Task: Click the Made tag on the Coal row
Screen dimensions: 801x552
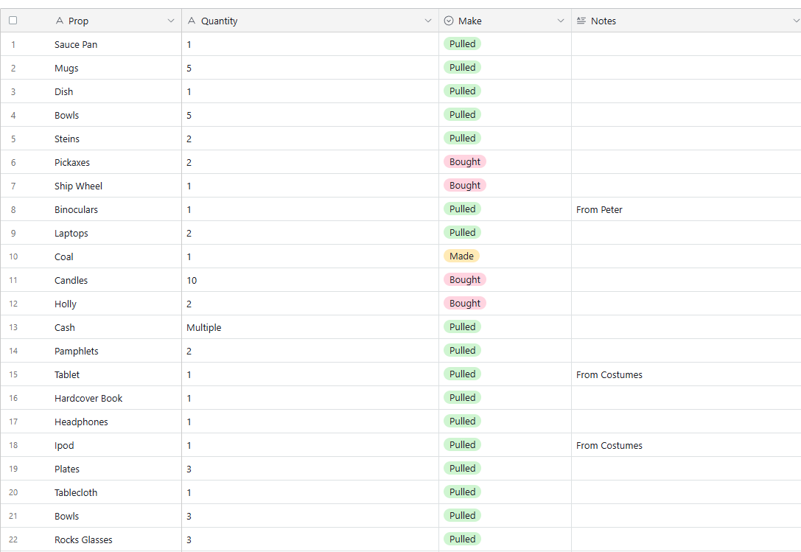Action: pyautogui.click(x=461, y=256)
